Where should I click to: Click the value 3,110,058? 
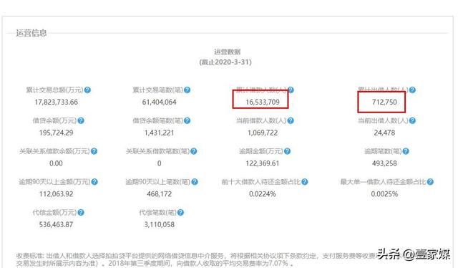[x=159, y=225]
